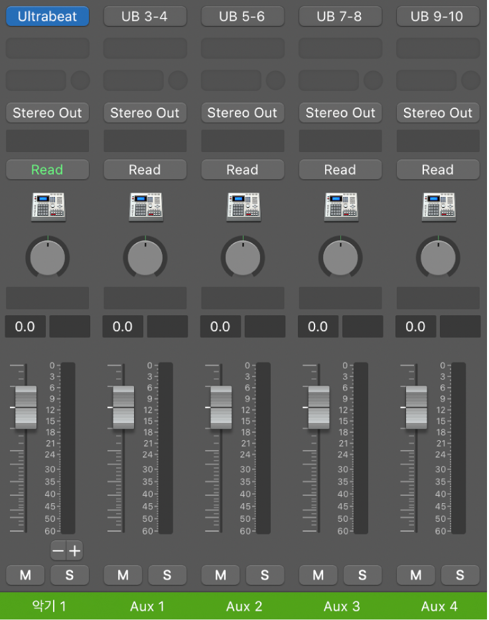Open Stereo Out output menu on Aux 2

tap(243, 113)
